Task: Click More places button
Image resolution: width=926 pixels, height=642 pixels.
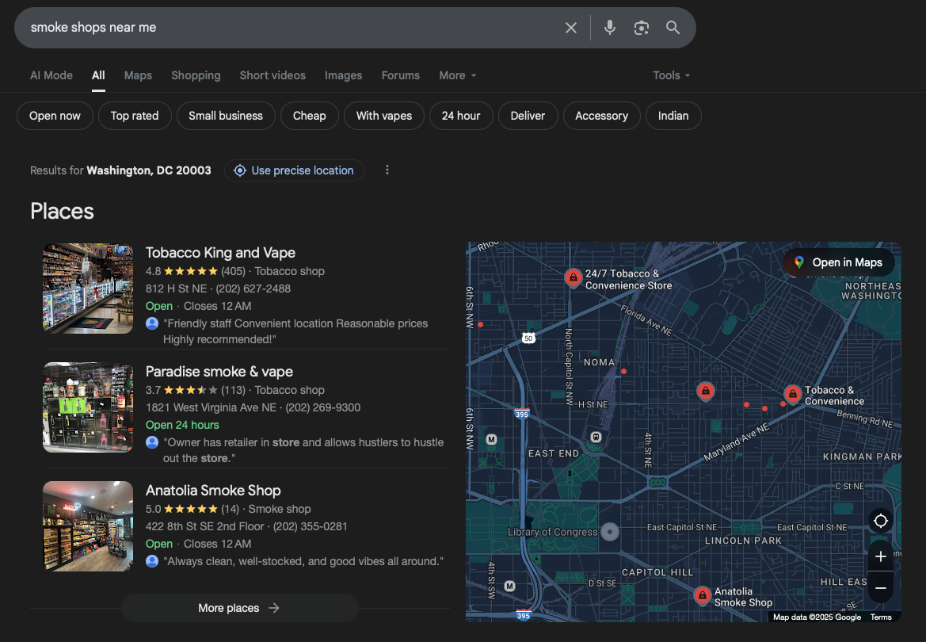Action: [x=240, y=608]
